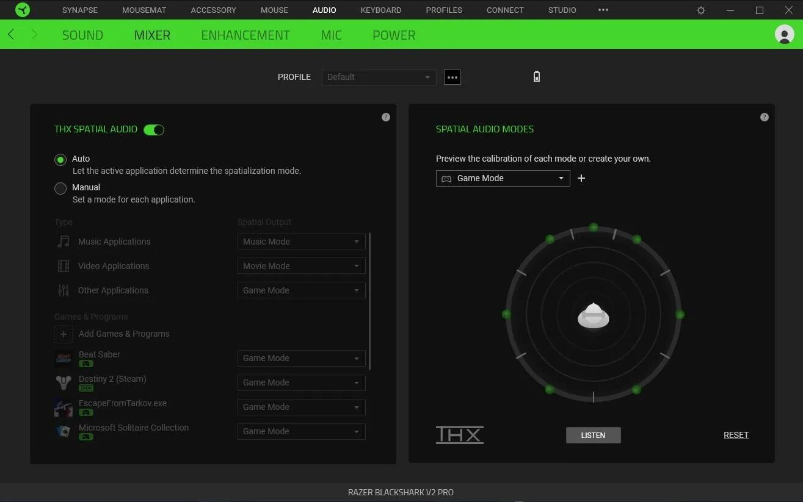This screenshot has height=502, width=803.
Task: Click the LISTEN button
Action: tap(594, 435)
